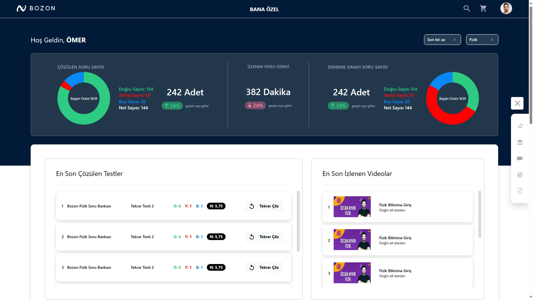Click the second video's title link
Screen dimensions: 533x300
(x=395, y=238)
